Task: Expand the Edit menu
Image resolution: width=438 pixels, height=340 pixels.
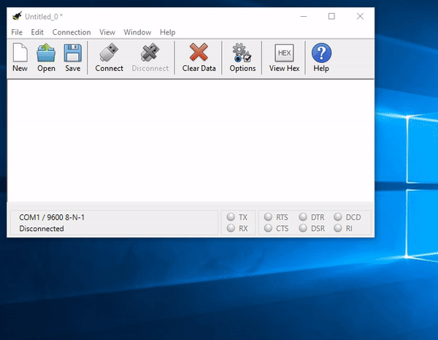Action: 37,32
